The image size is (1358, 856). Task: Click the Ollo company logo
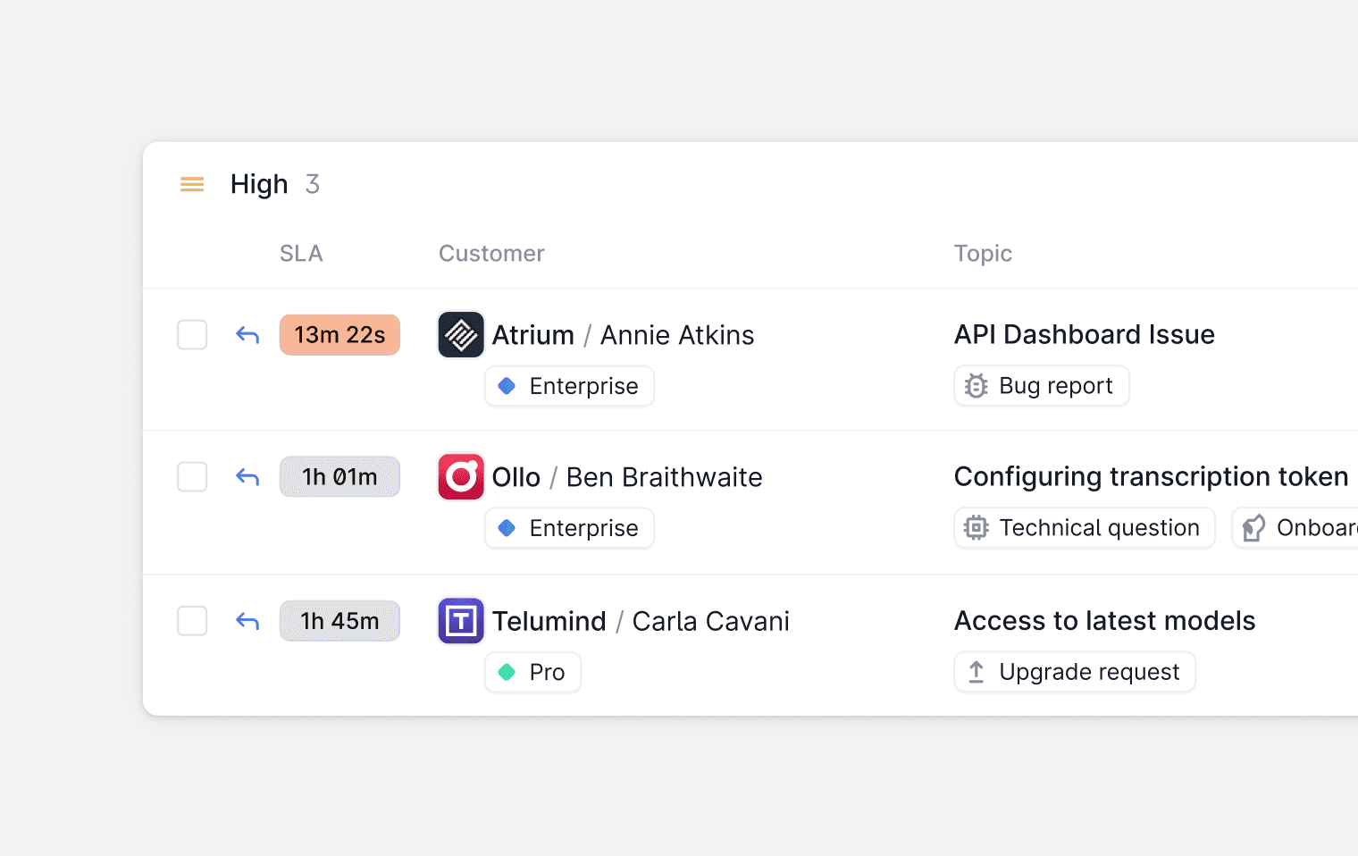461,477
